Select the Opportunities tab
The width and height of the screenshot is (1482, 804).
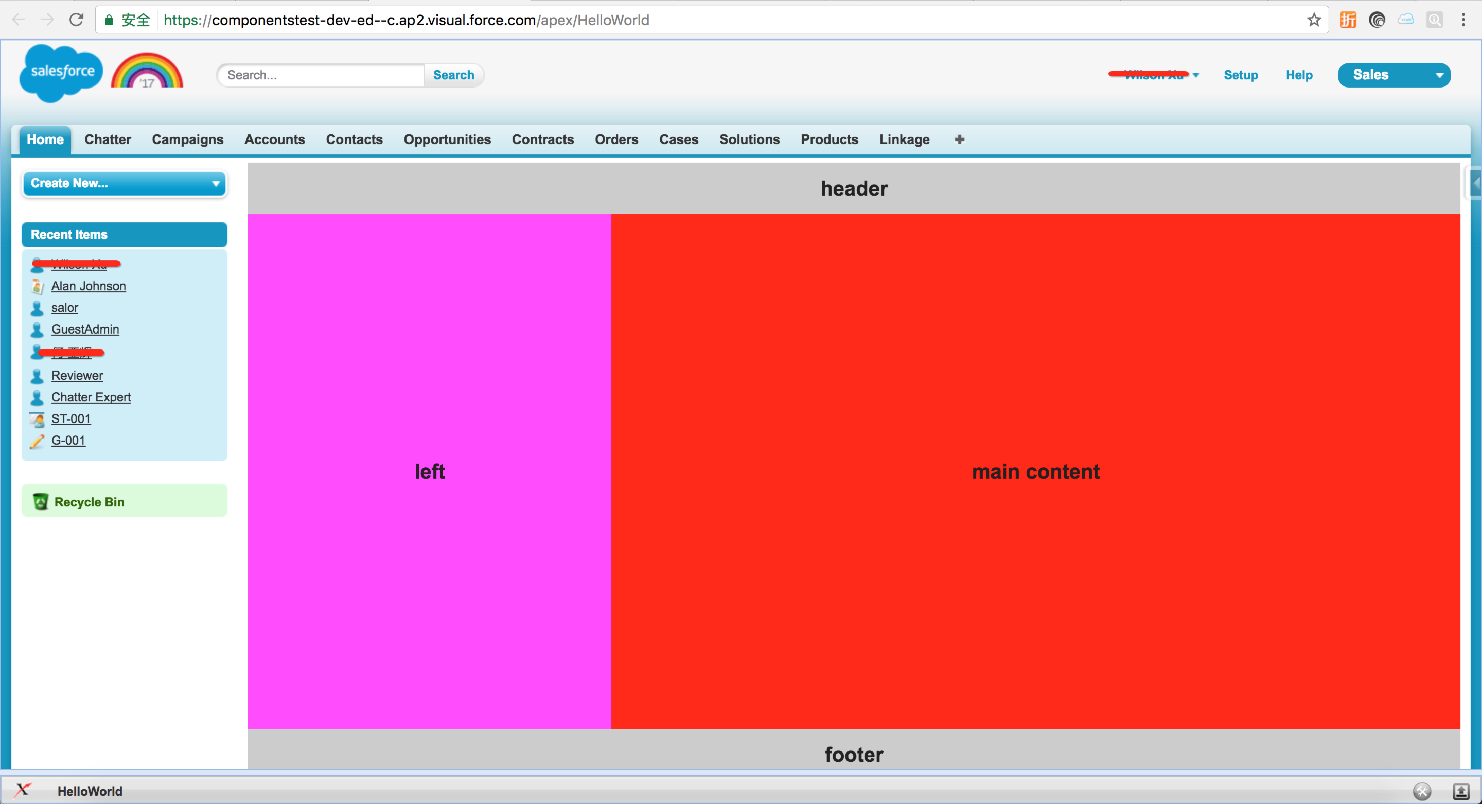pyautogui.click(x=447, y=139)
